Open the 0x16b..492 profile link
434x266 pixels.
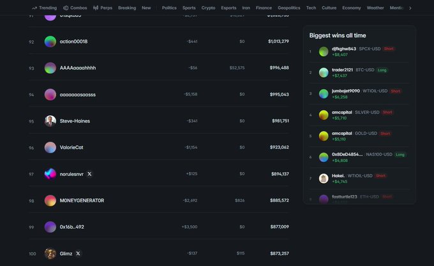coord(72,227)
